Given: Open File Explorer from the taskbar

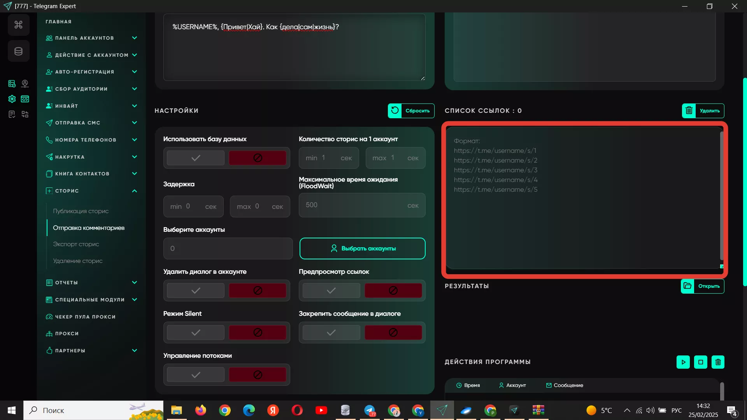Looking at the screenshot, I should coord(177,410).
